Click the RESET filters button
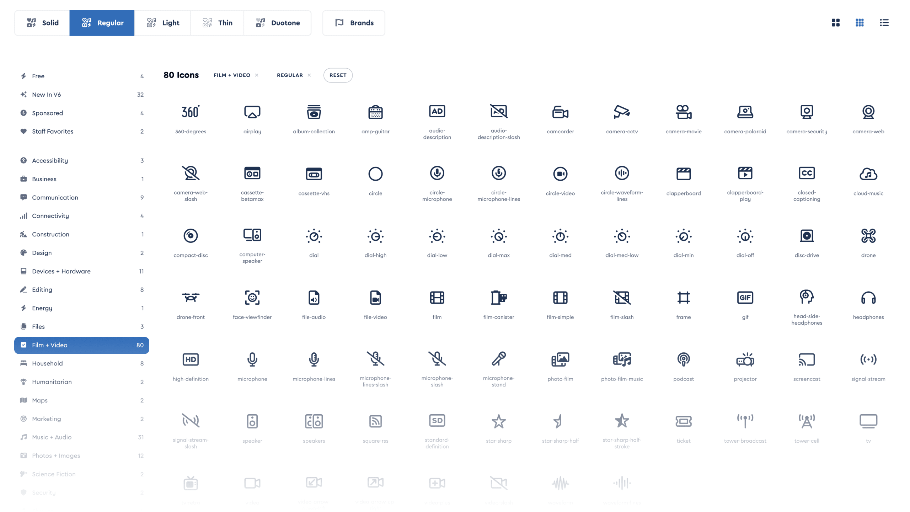 337,75
